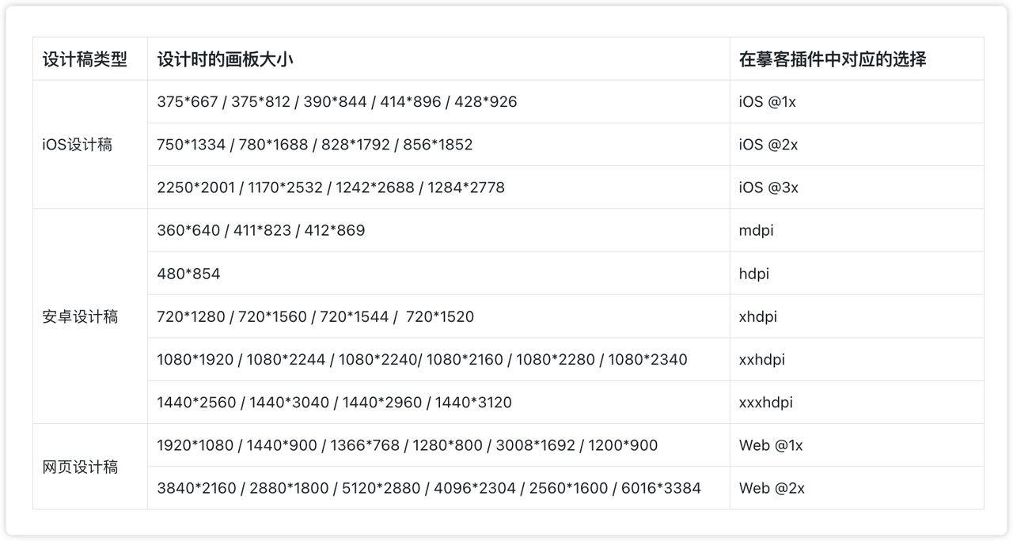Select the 网页设计稿 row label
The width and height of the screenshot is (1013, 541).
80,467
